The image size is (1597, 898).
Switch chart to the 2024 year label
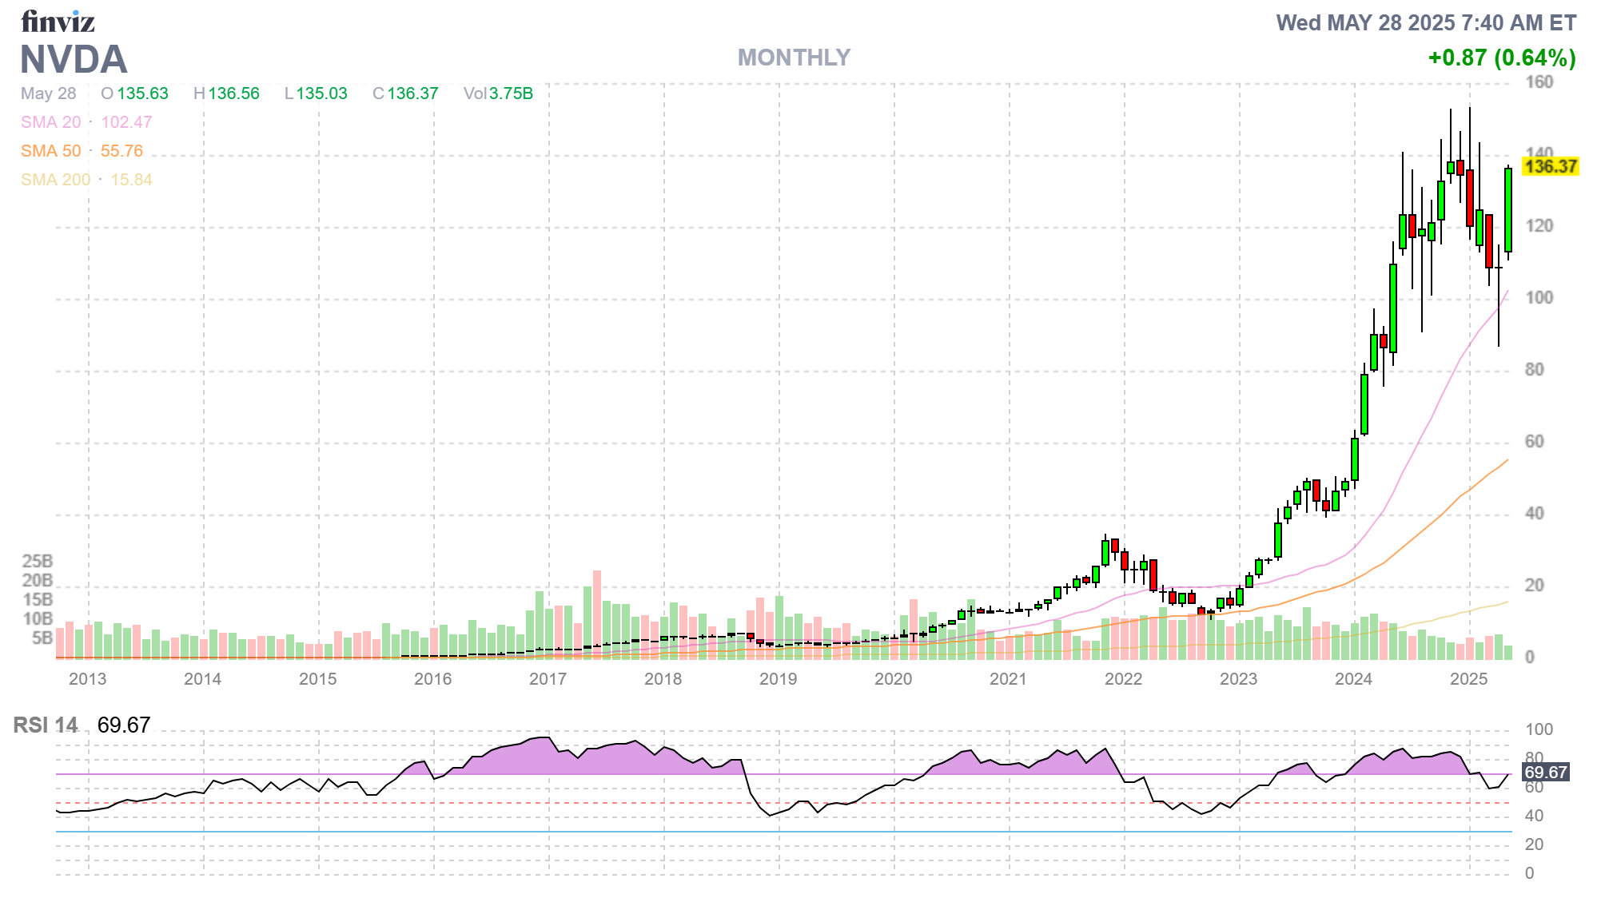coord(1354,680)
